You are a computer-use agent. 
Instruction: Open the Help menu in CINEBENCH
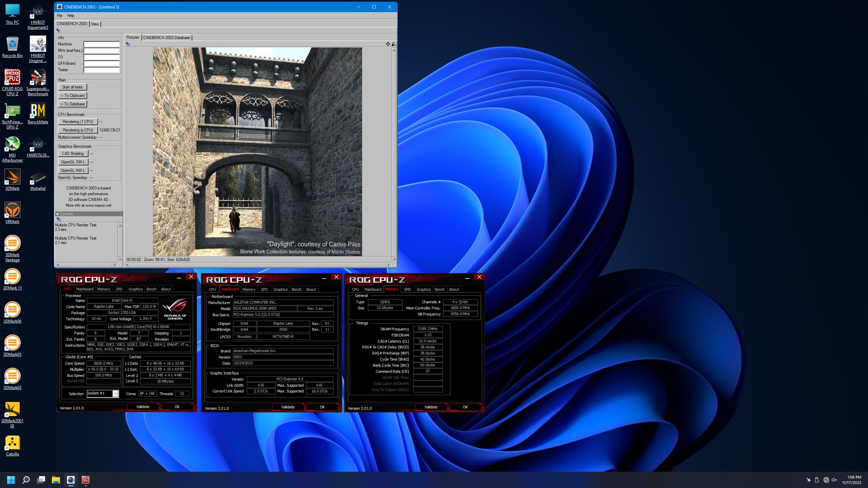click(71, 16)
